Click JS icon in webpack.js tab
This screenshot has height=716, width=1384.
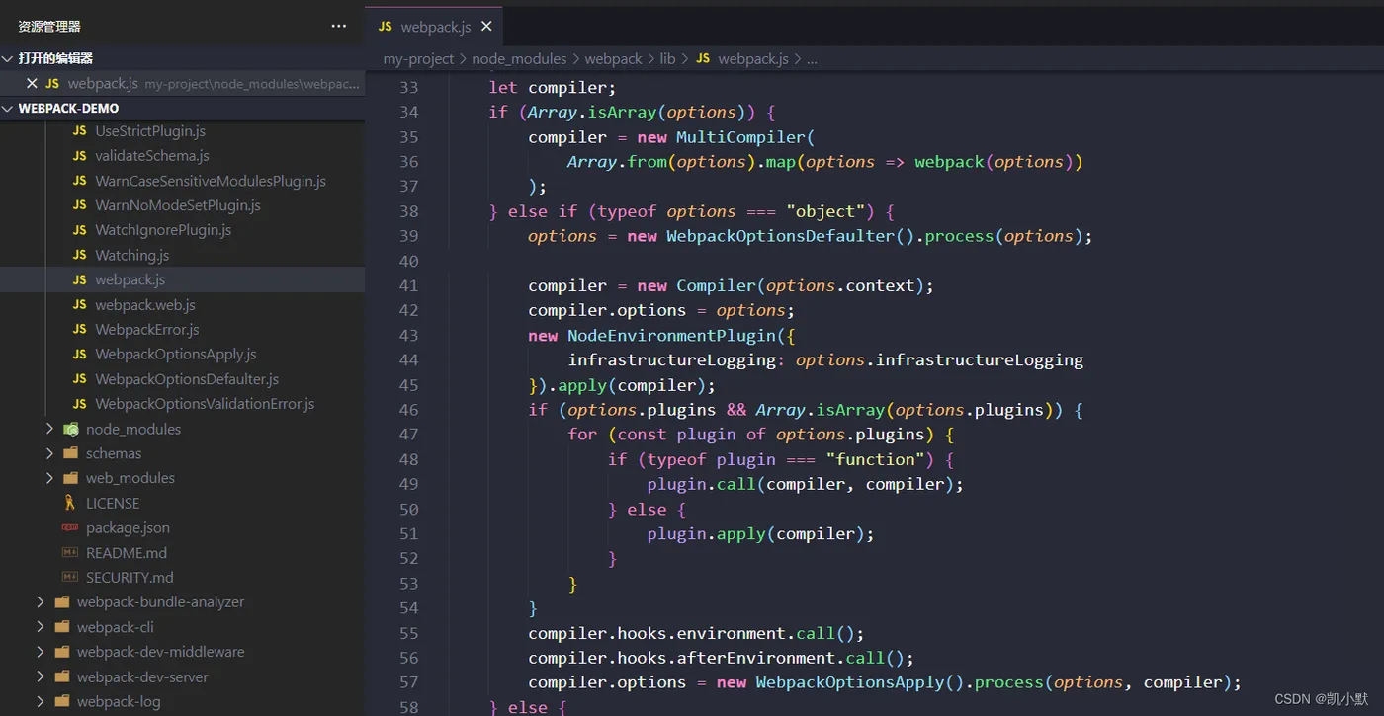coord(386,27)
